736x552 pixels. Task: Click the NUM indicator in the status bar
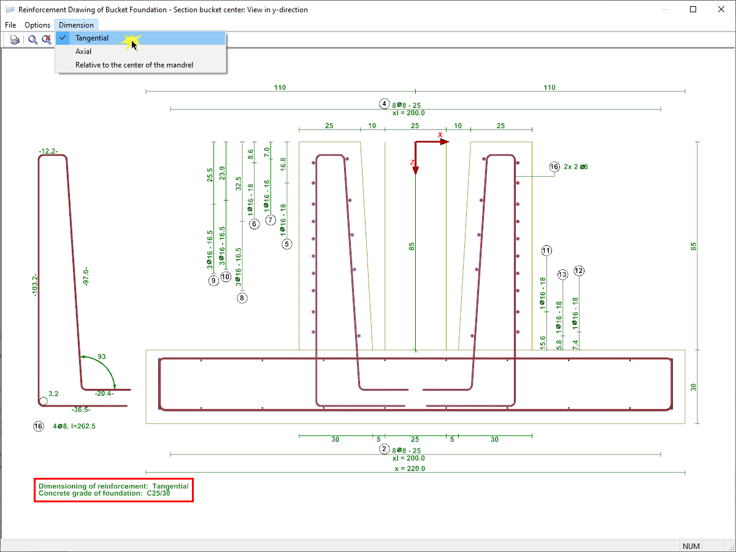pyautogui.click(x=691, y=546)
